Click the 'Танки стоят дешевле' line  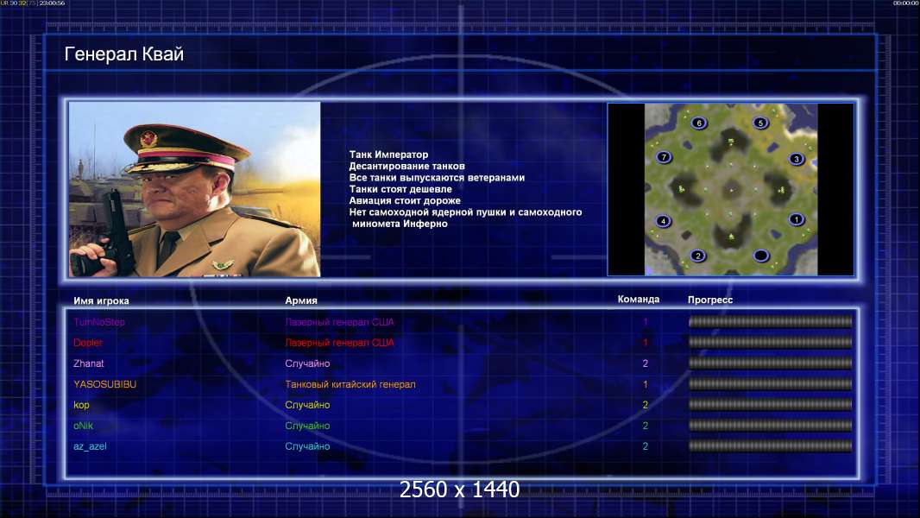[400, 189]
